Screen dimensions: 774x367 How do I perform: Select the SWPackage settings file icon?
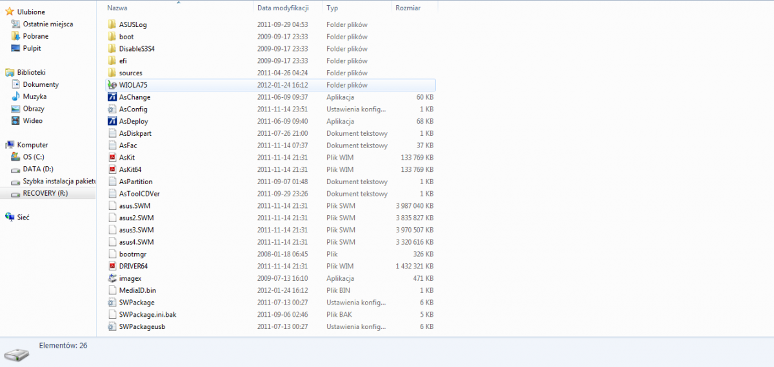[x=112, y=303]
